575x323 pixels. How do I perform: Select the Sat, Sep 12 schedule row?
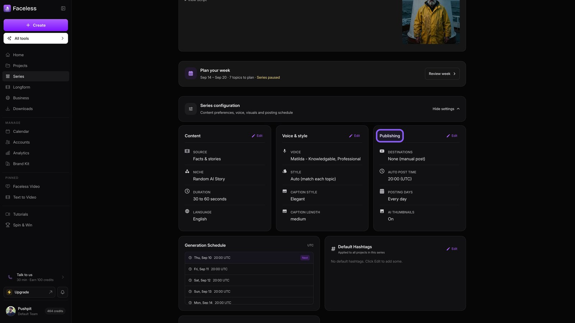(x=249, y=280)
